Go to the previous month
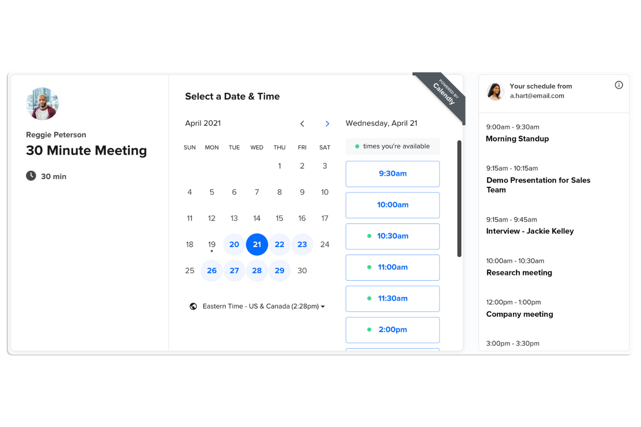 [302, 123]
